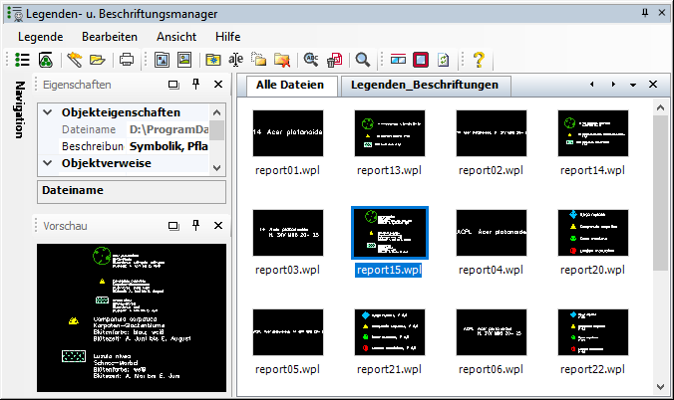The width and height of the screenshot is (674, 400).
Task: Click the magnifying glass search icon
Action: (363, 60)
